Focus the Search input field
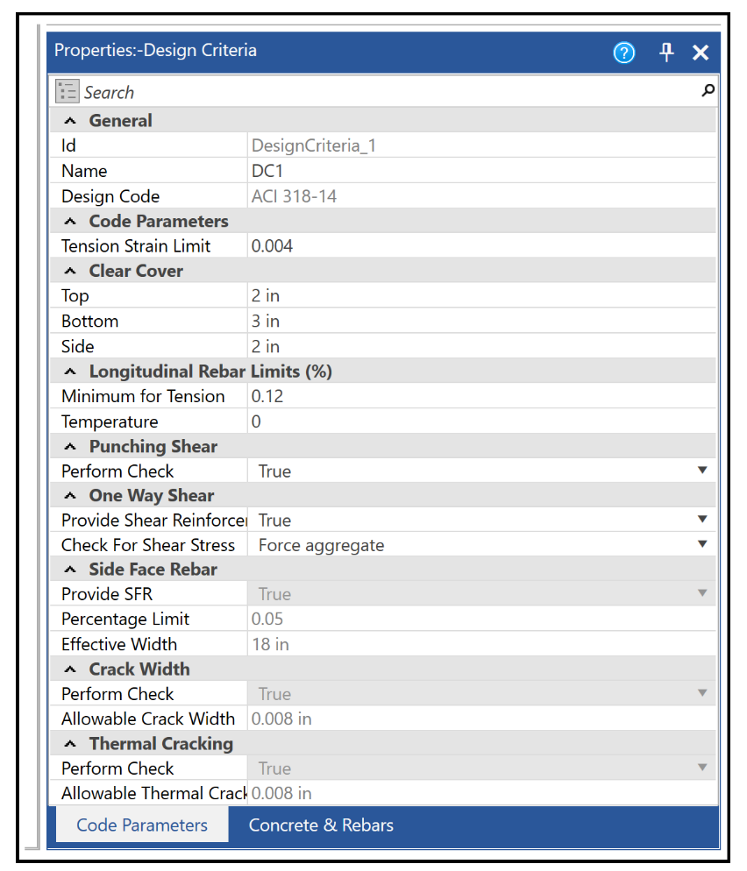This screenshot has width=747, height=871. click(x=389, y=92)
